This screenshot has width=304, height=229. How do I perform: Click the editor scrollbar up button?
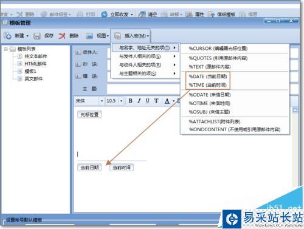pos(295,110)
